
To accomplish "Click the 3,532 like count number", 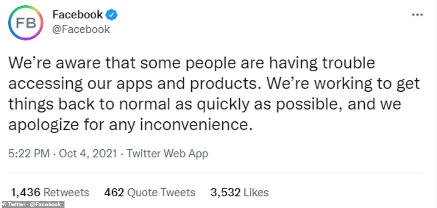I will pyautogui.click(x=225, y=192).
